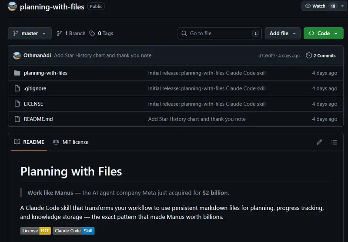Viewport: 348px width, 242px height.
Task: Open commit hash d7a5df9
Action: 266,56
